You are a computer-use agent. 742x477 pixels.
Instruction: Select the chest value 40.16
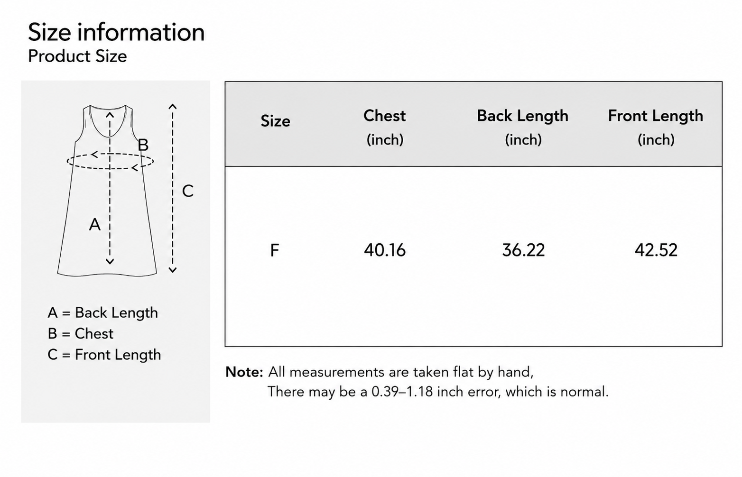tap(385, 250)
